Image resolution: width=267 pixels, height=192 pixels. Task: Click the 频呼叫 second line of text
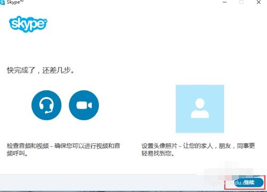(17, 153)
